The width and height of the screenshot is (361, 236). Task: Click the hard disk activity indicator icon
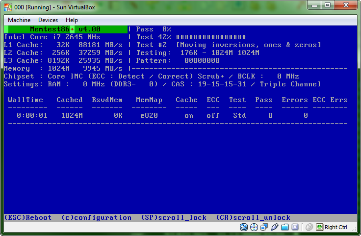tap(244, 227)
